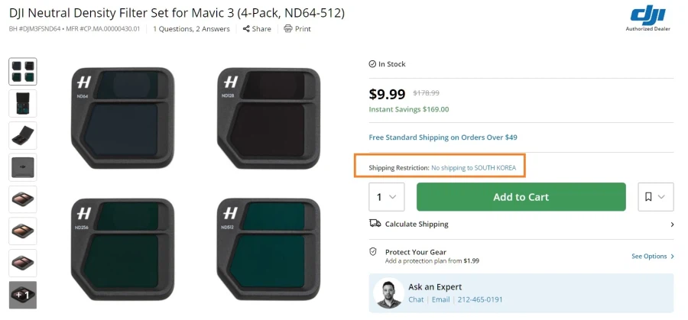Expand Calculate Shipping arrow

click(x=671, y=225)
